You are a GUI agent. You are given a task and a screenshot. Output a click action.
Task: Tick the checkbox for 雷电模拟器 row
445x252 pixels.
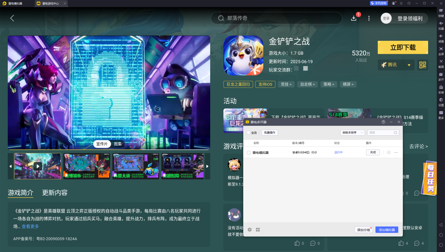click(249, 153)
